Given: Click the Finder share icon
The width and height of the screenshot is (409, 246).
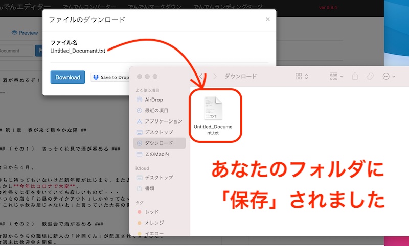Looking at the screenshot, I should pos(354,76).
